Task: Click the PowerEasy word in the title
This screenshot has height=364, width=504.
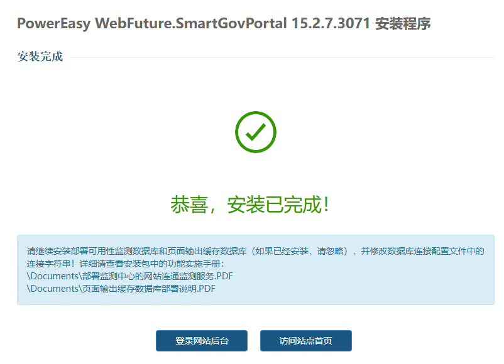Action: click(53, 24)
